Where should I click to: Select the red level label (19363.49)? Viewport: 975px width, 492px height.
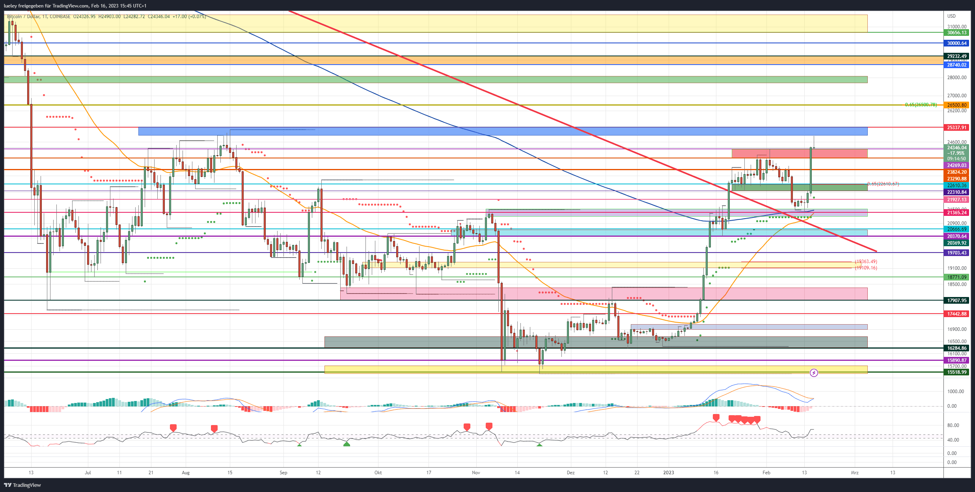866,262
